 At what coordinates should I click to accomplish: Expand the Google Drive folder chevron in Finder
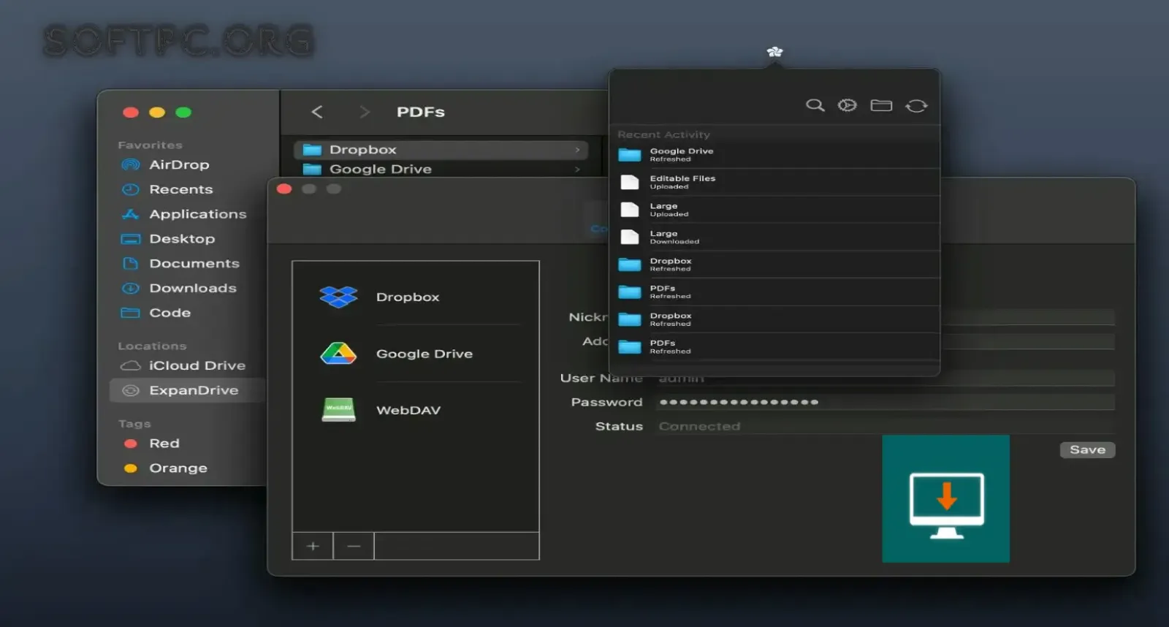click(577, 169)
